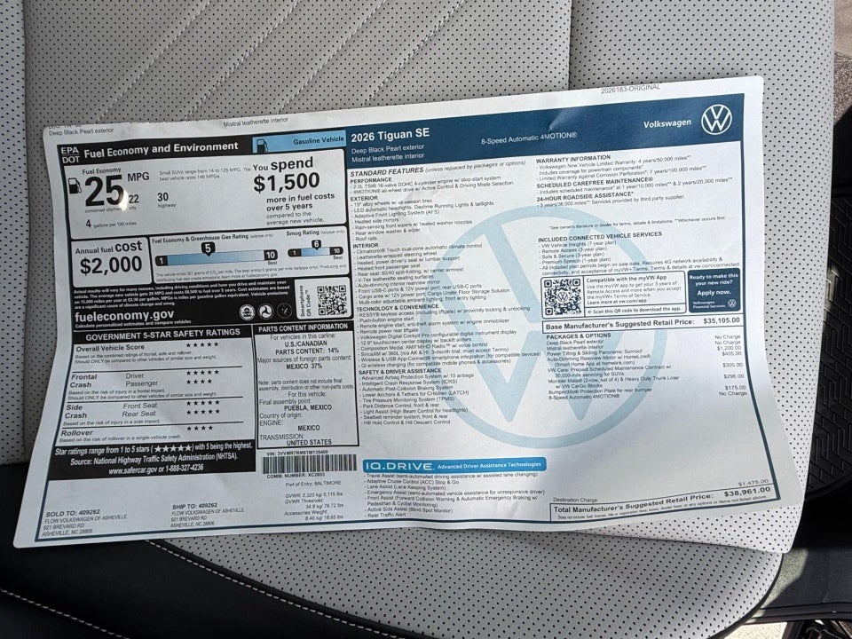Click 'SAFETY & DRIVER ASSISTANCE' section heading
The width and height of the screenshot is (852, 639).
[398, 372]
